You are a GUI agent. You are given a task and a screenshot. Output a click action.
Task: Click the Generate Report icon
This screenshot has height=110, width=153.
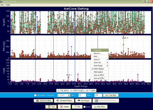[x=58, y=100]
